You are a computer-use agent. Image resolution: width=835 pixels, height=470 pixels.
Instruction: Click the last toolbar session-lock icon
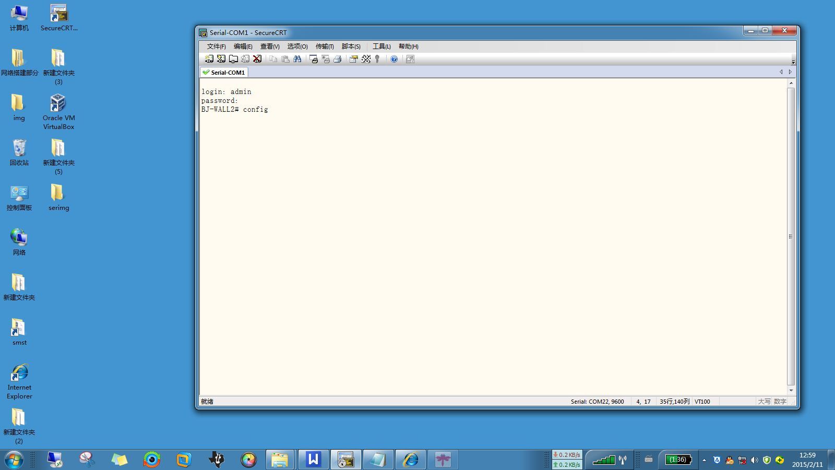pos(410,59)
